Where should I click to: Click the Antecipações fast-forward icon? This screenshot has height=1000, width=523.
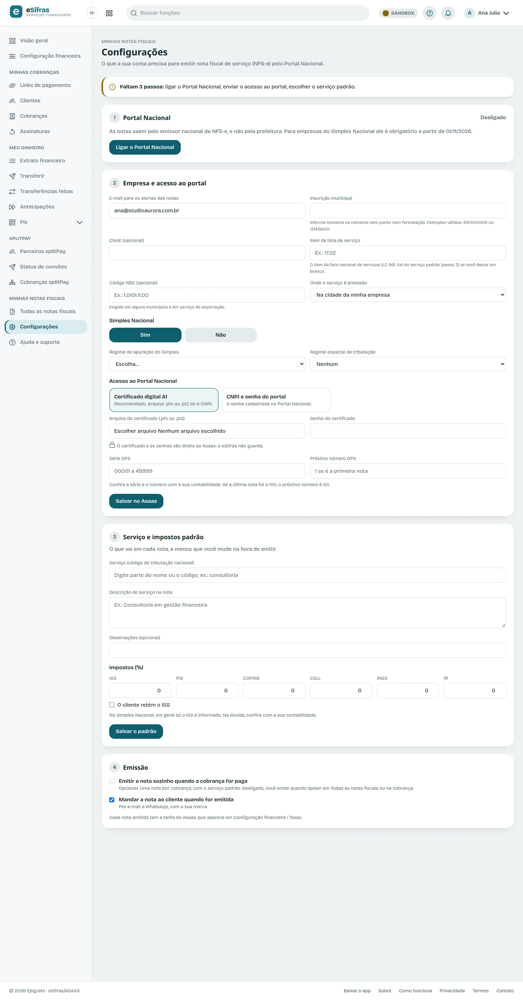(x=12, y=207)
